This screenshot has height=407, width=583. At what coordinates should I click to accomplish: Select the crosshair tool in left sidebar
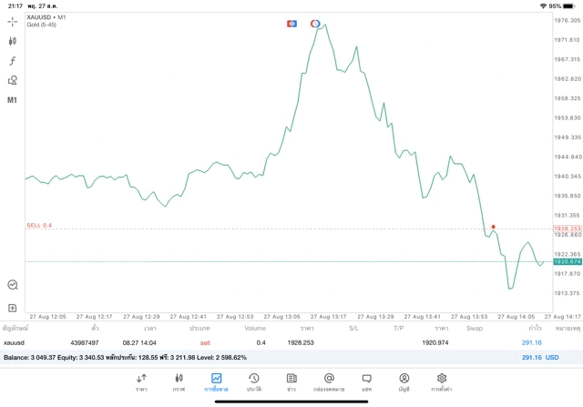tap(13, 21)
